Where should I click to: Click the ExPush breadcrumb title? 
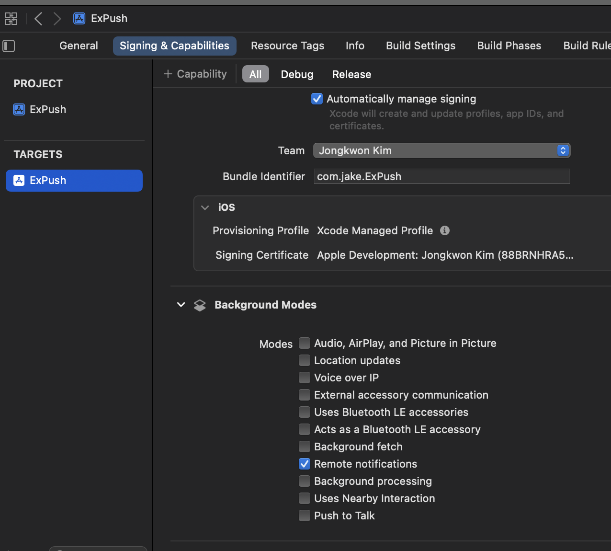109,18
